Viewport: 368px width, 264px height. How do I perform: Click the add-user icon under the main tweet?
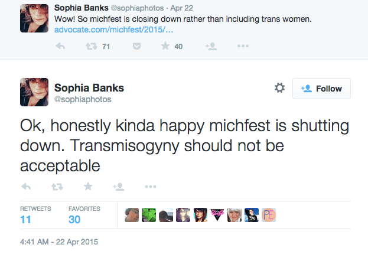click(119, 187)
